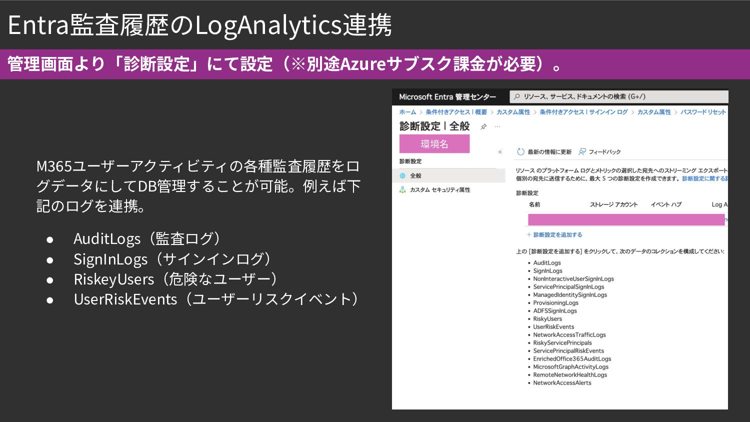Viewport: 750px width, 422px height.
Task: Click the 名前 column header
Action: pos(534,204)
